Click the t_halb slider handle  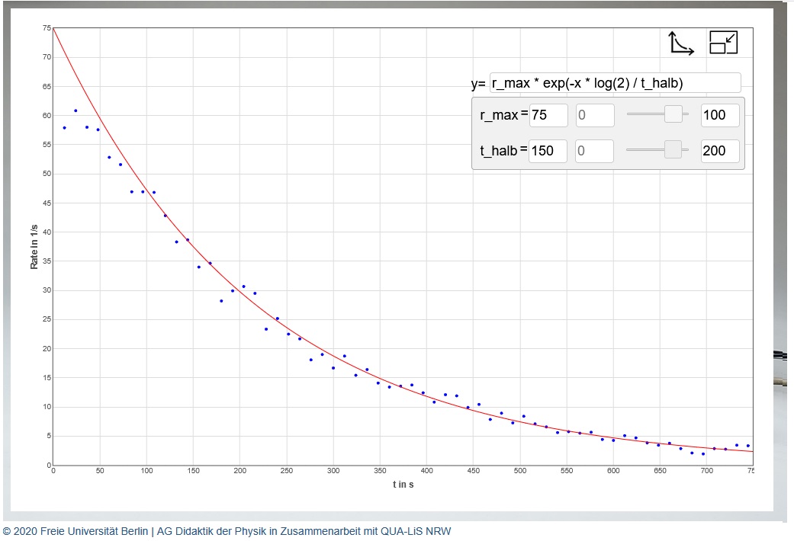click(x=673, y=149)
